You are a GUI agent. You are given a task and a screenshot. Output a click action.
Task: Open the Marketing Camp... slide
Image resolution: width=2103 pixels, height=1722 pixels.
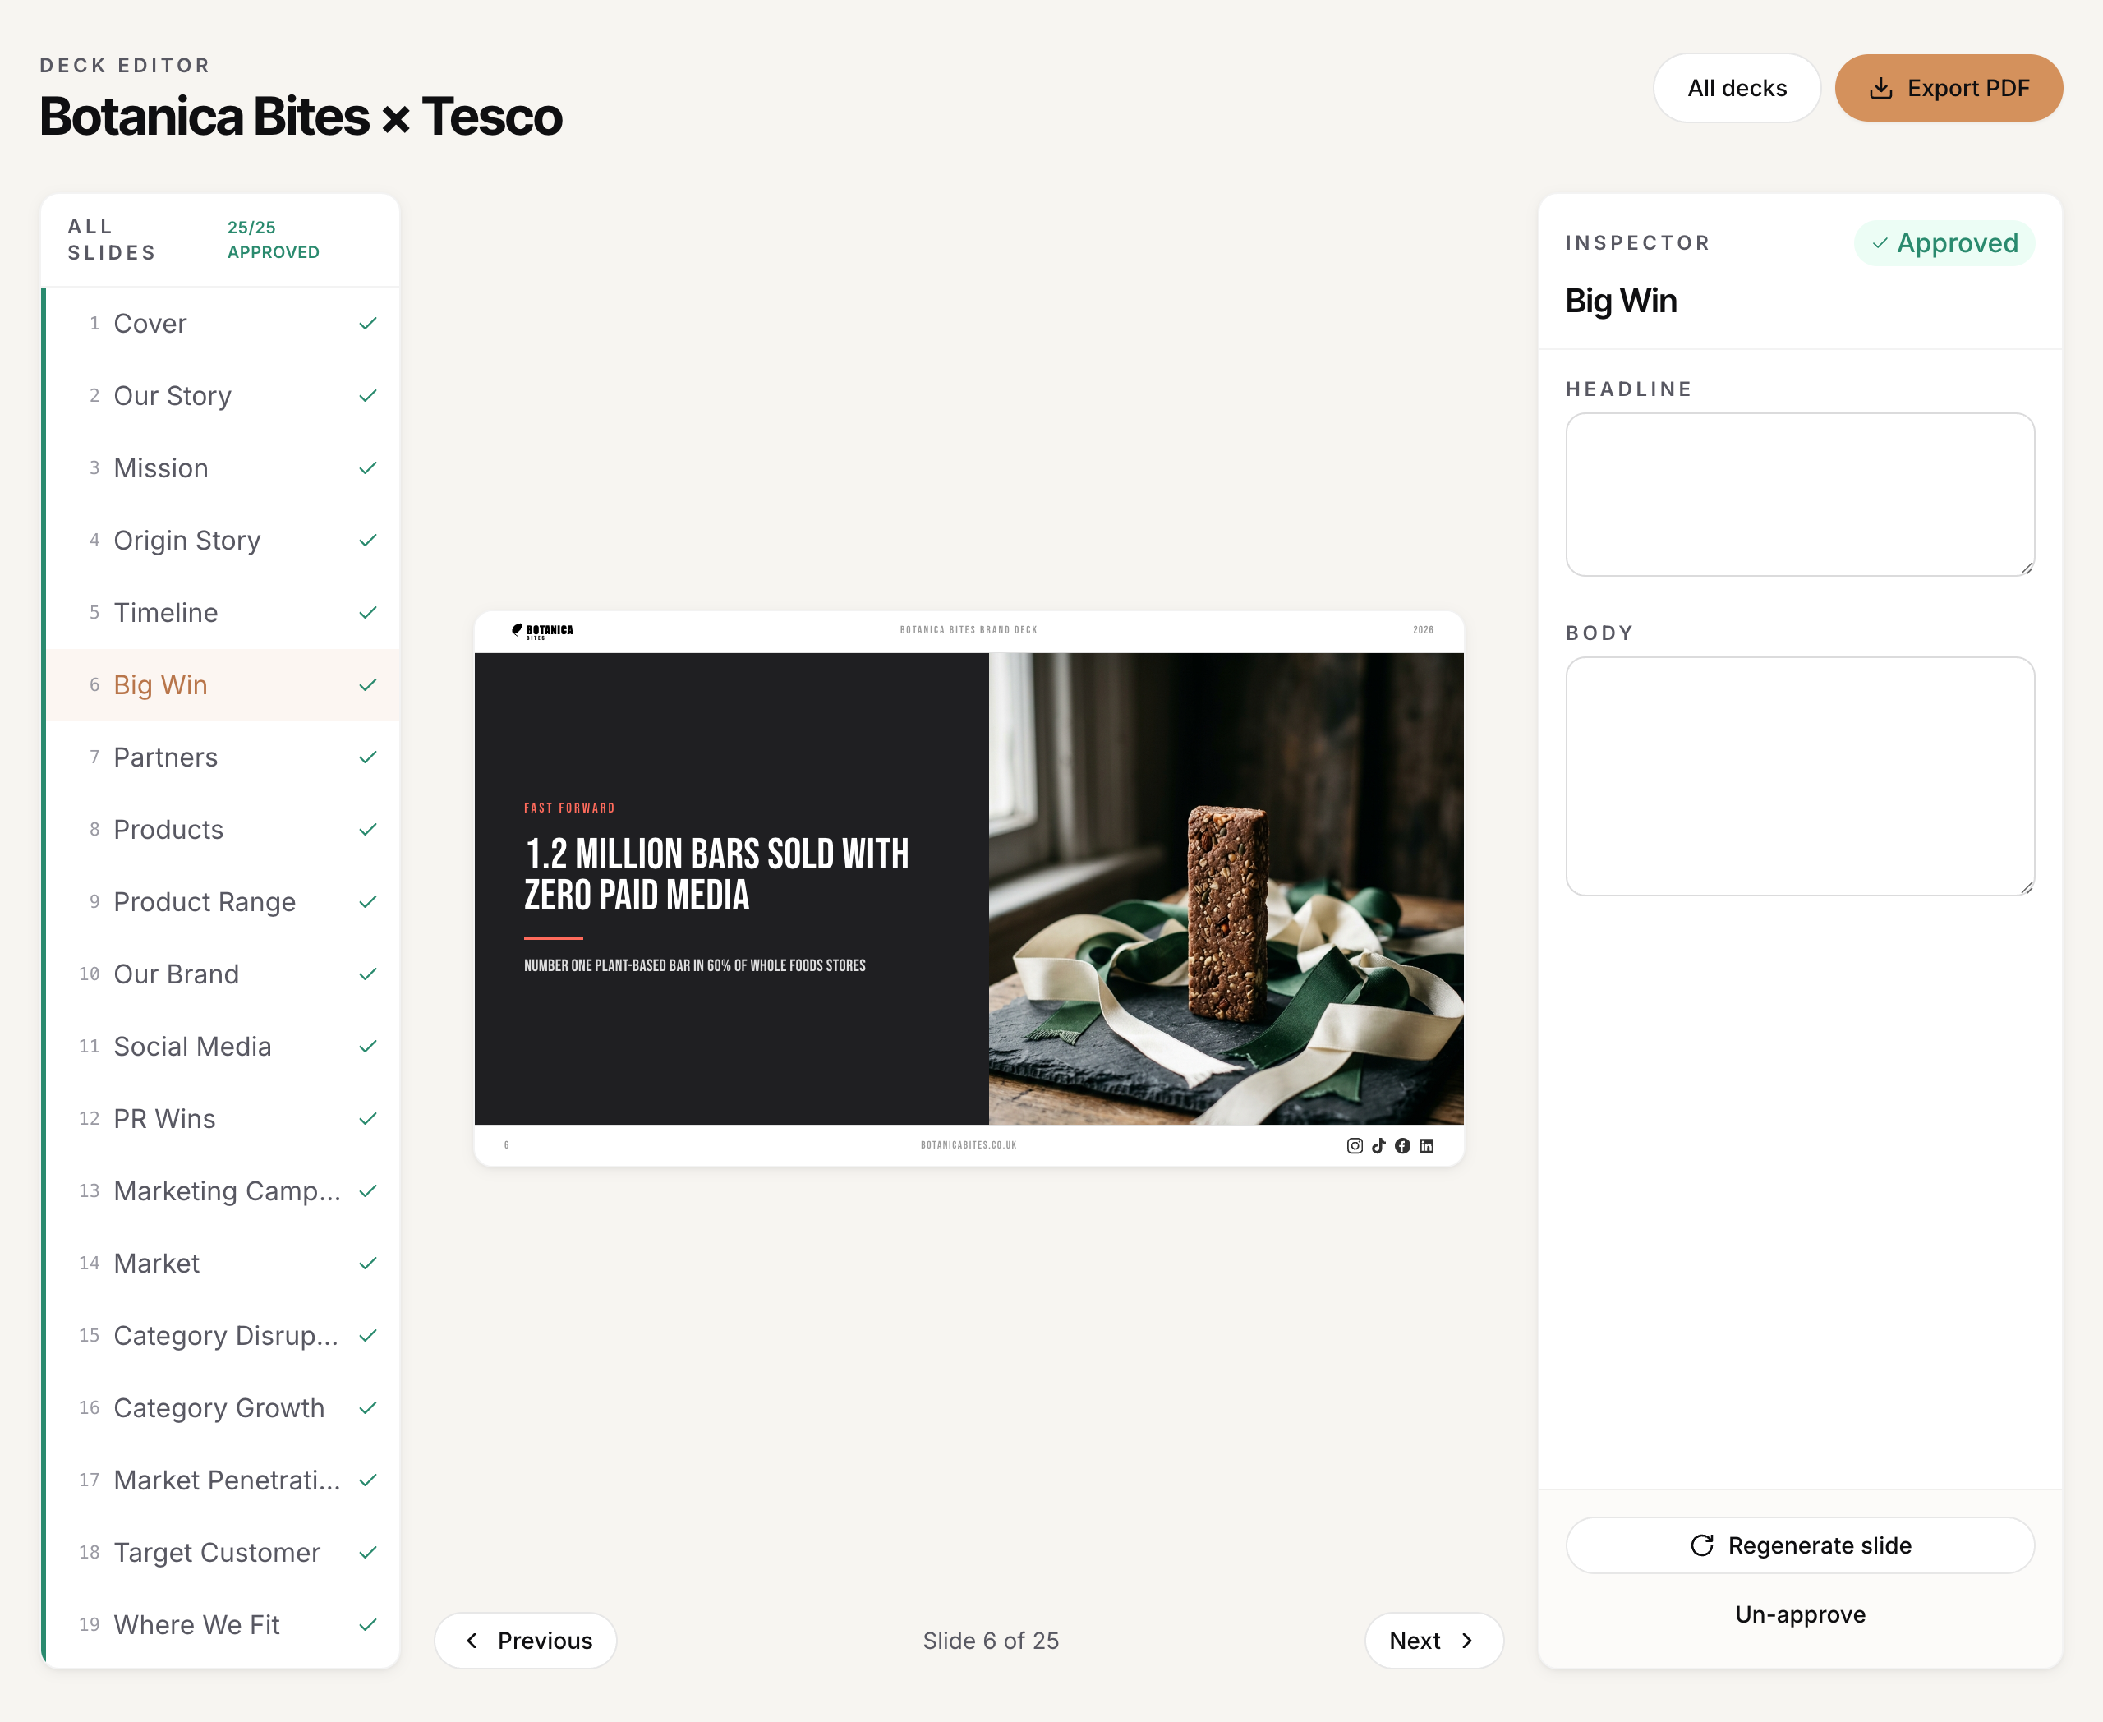(x=223, y=1191)
